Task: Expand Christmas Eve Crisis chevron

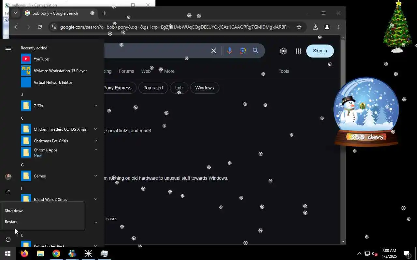Action: (96, 141)
